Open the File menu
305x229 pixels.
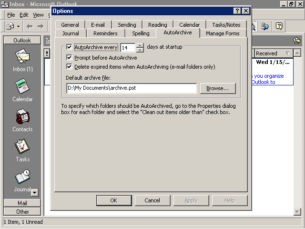pyautogui.click(x=11, y=15)
